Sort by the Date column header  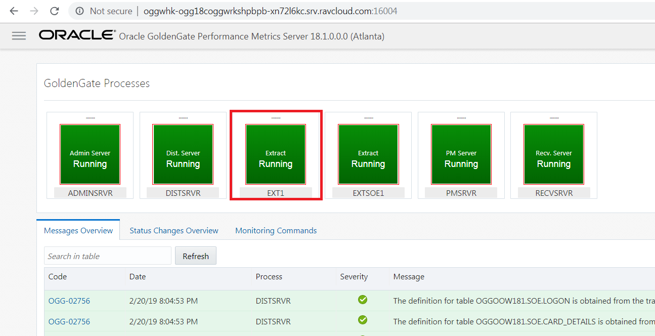pyautogui.click(x=138, y=277)
